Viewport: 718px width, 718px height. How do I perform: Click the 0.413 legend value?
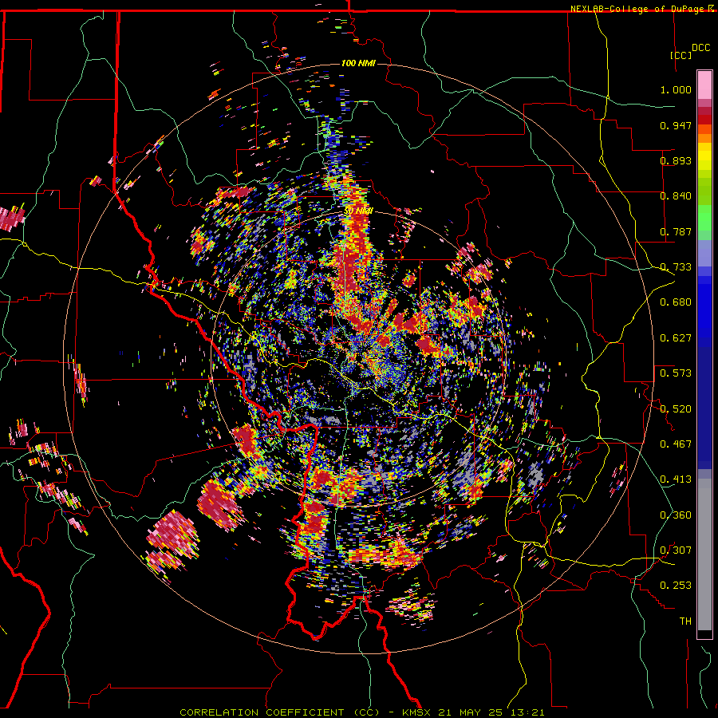pos(676,479)
